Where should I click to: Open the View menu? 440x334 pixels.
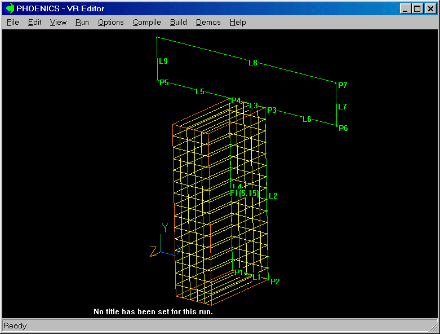click(58, 23)
